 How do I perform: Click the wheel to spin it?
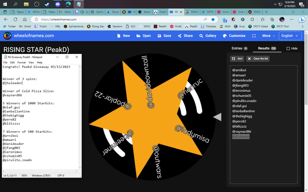click(x=152, y=117)
